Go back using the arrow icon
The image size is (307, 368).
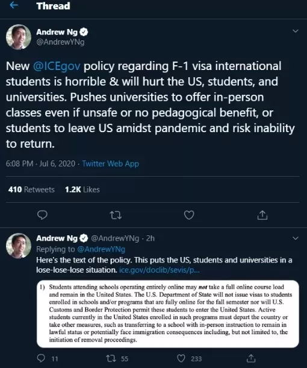[x=14, y=5]
